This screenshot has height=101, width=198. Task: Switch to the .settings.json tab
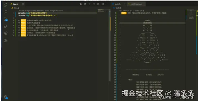point(136,4)
